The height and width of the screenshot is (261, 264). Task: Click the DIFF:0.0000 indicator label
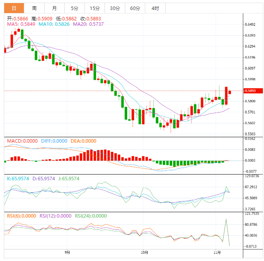coord(54,141)
